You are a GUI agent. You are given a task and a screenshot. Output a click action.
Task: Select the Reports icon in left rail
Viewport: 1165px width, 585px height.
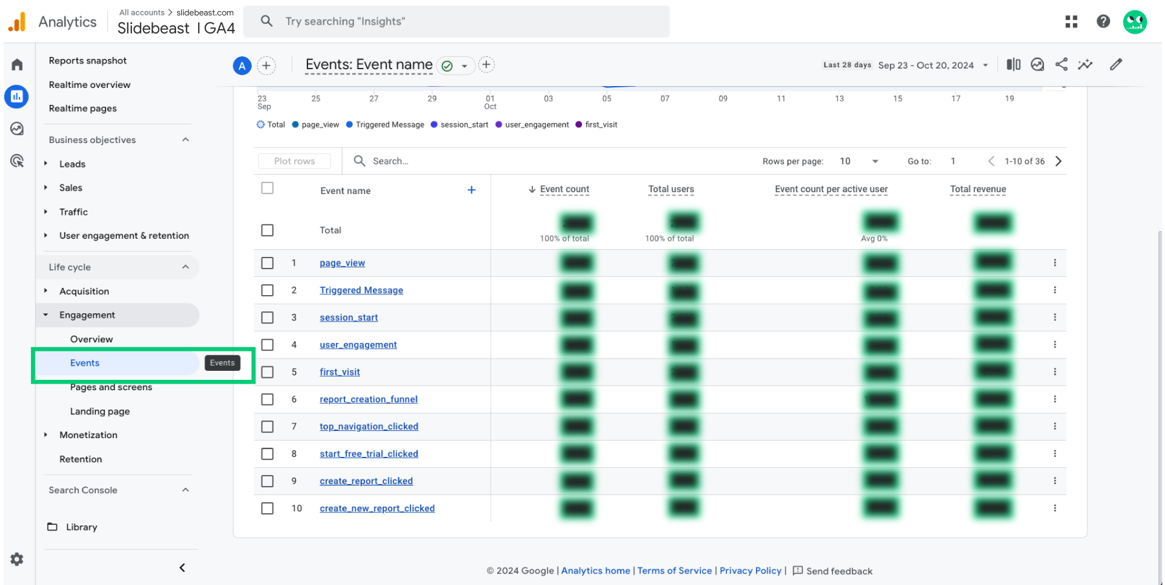[x=17, y=96]
